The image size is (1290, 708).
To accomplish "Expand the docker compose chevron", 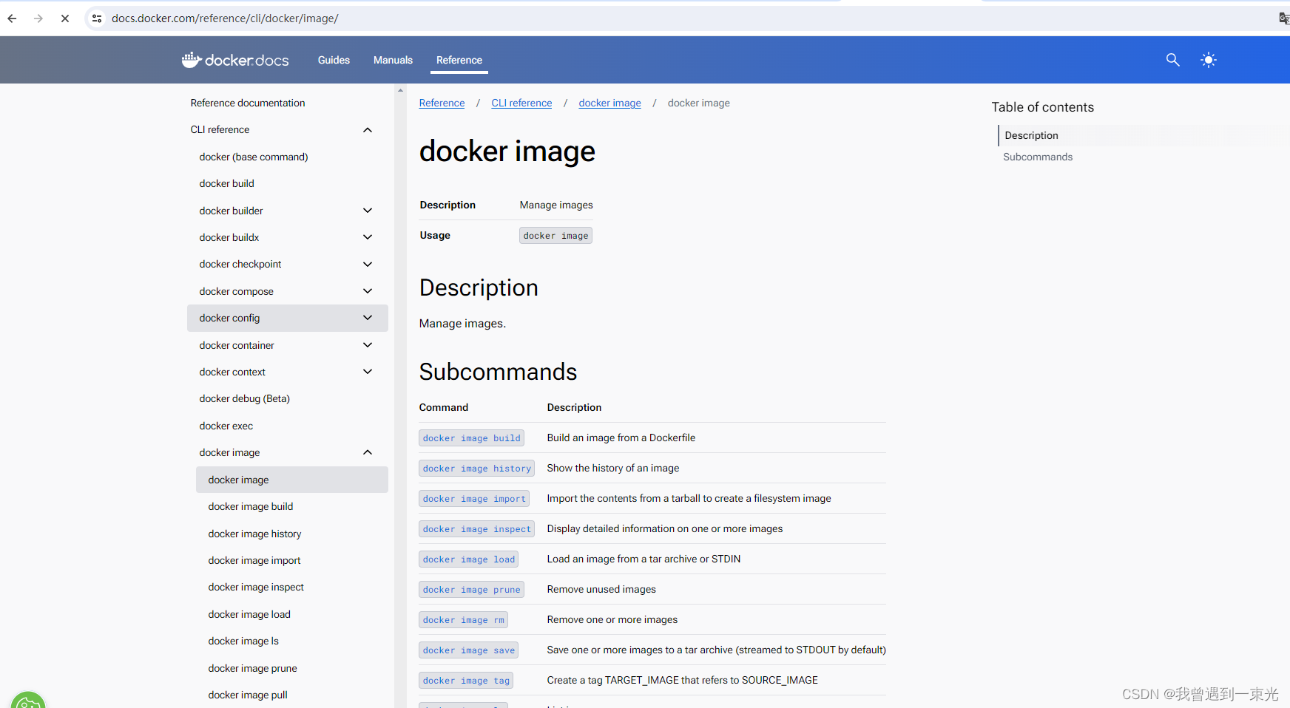I will point(368,291).
